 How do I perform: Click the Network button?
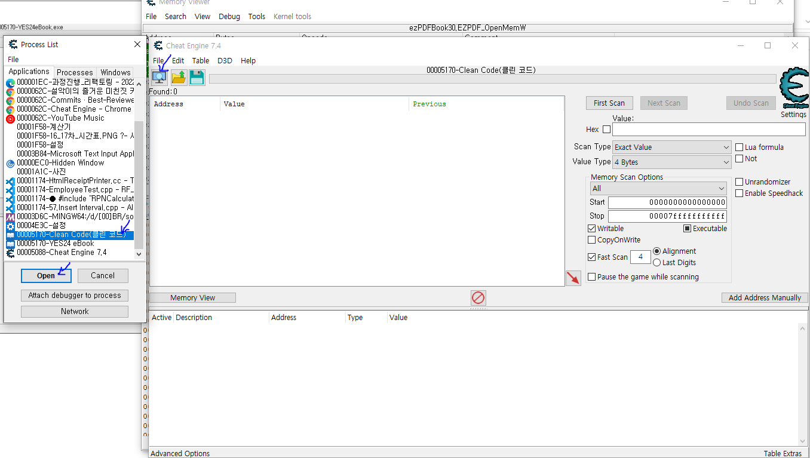(75, 312)
